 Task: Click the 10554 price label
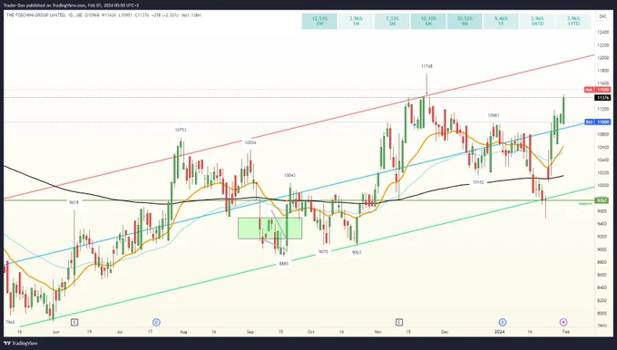[x=250, y=142]
